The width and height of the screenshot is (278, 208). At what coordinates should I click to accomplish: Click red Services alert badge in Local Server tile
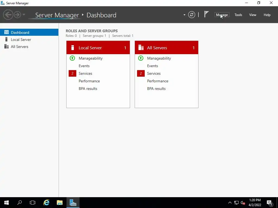tap(72, 73)
